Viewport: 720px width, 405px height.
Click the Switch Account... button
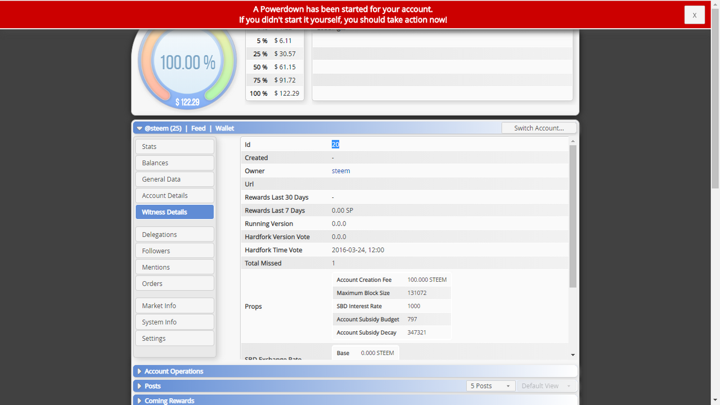click(x=539, y=128)
